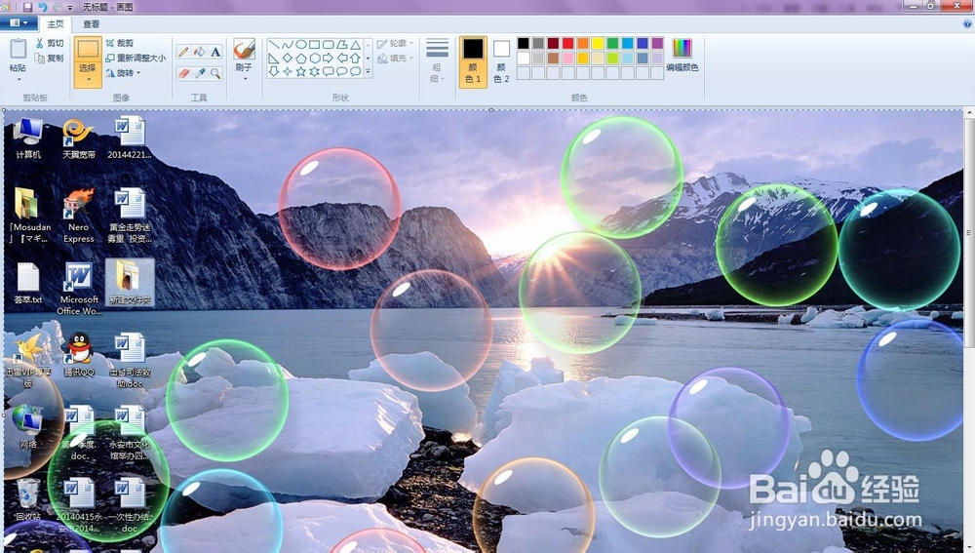
Task: Click the 剪切 (Cut) scissors button
Action: (49, 43)
